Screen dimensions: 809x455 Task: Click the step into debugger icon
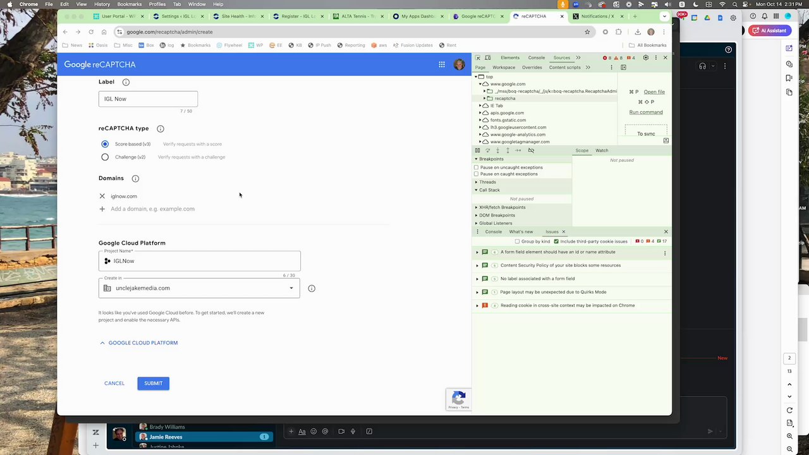(x=497, y=150)
